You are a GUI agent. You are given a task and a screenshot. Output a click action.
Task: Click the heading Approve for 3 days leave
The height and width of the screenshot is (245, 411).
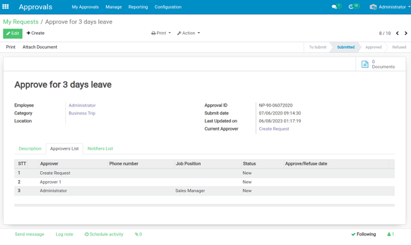pos(63,85)
